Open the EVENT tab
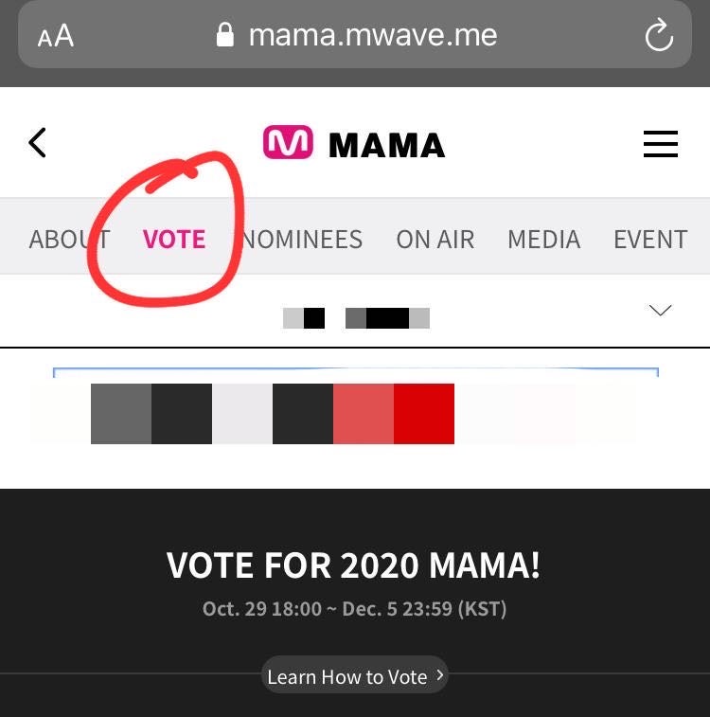The image size is (710, 717). coord(650,240)
